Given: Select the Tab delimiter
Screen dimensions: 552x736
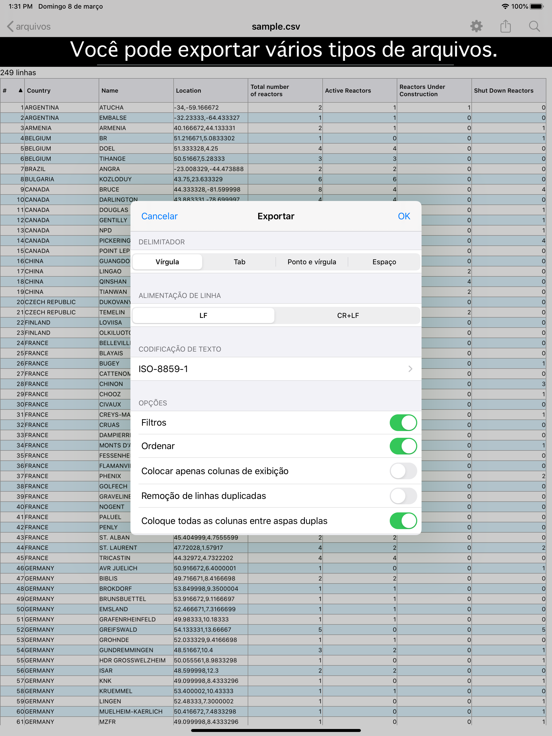Looking at the screenshot, I should point(239,262).
